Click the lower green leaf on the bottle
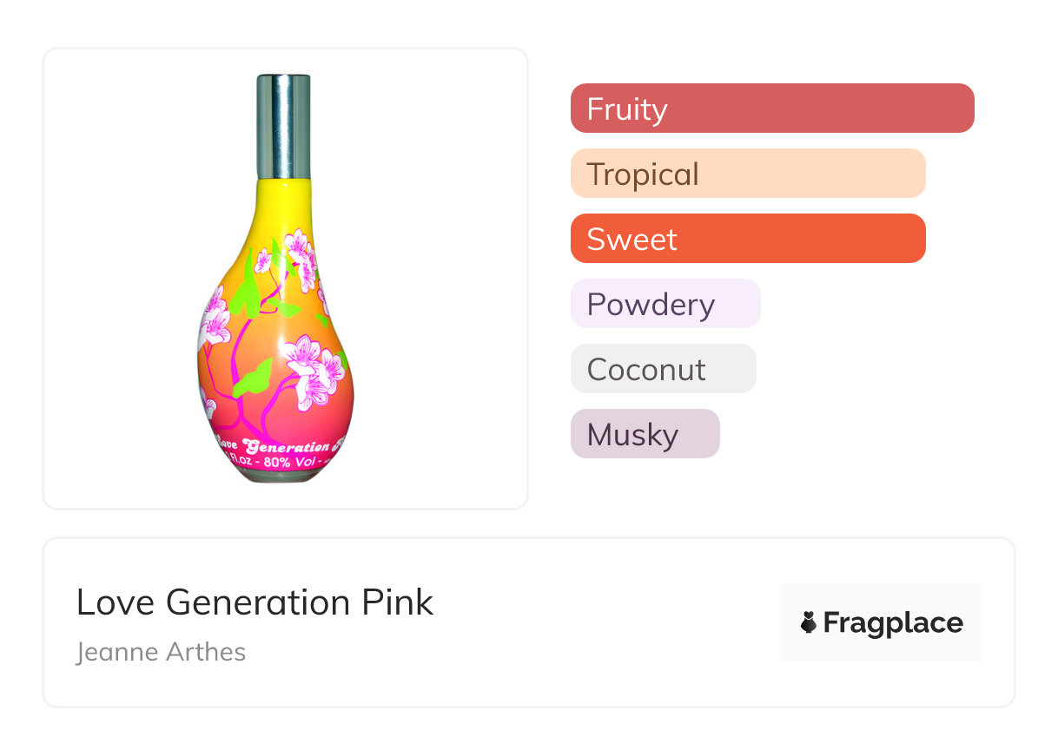The width and height of the screenshot is (1058, 750). 253,378
